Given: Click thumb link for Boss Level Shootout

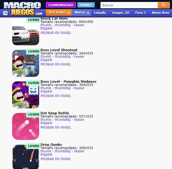Looking at the screenshot, I should [x=46, y=57].
